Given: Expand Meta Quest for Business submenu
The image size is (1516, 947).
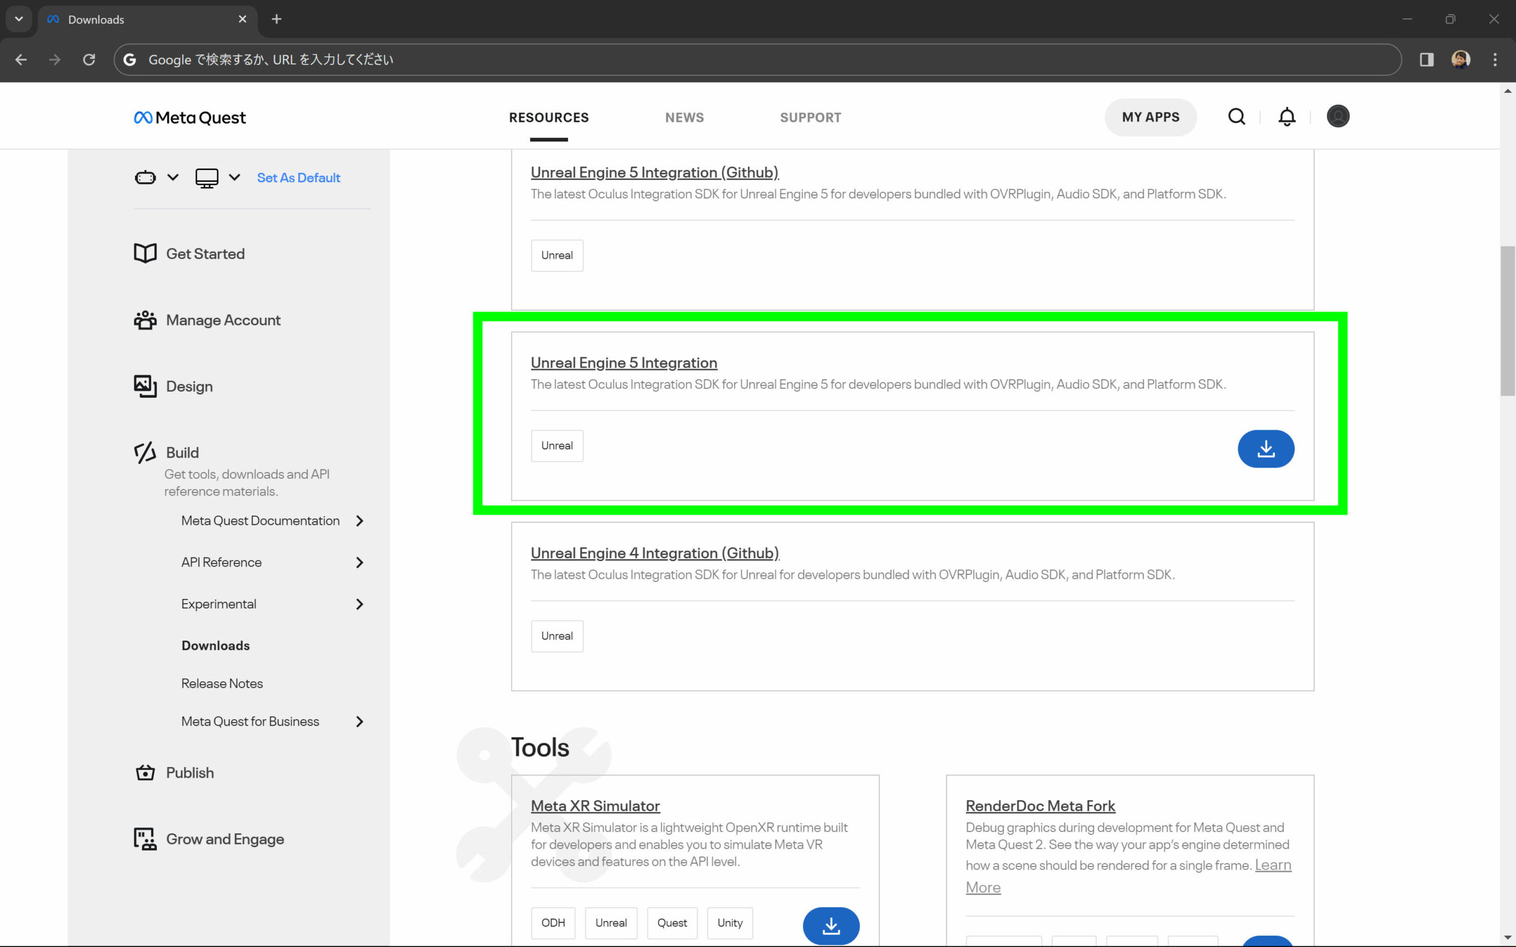Looking at the screenshot, I should tap(359, 721).
